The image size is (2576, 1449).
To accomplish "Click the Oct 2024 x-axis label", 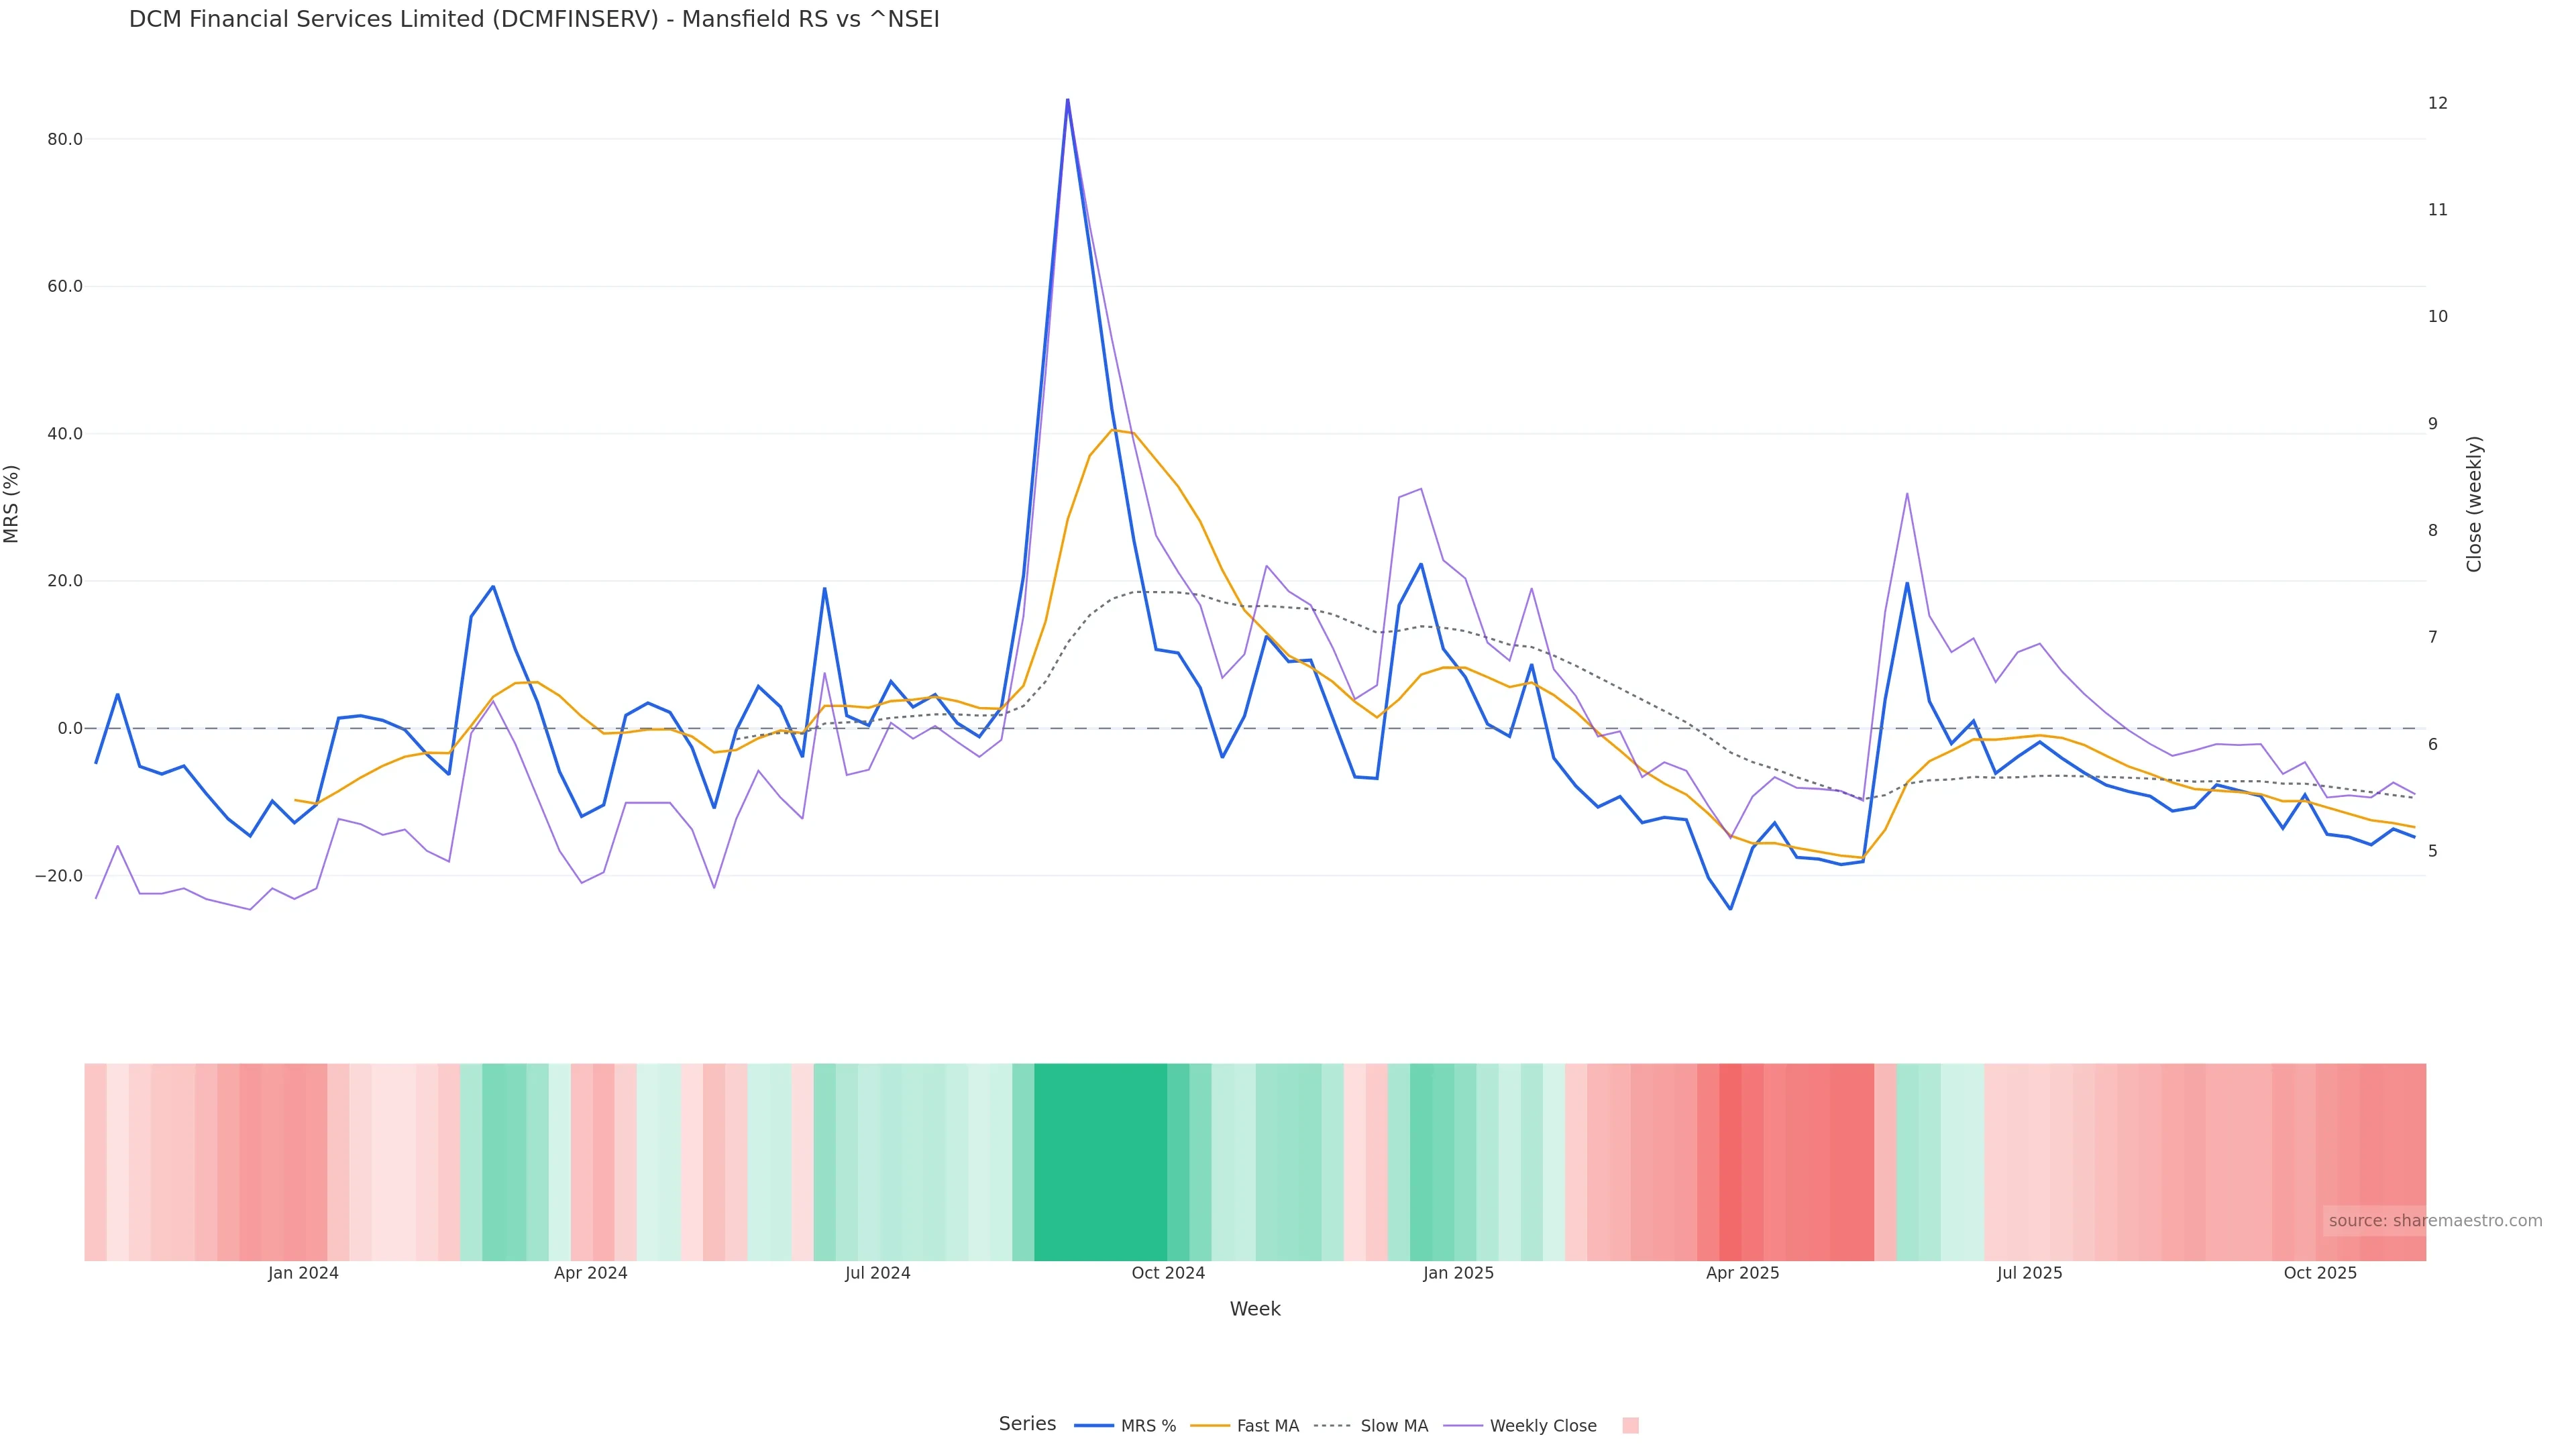I will pos(1168,1273).
